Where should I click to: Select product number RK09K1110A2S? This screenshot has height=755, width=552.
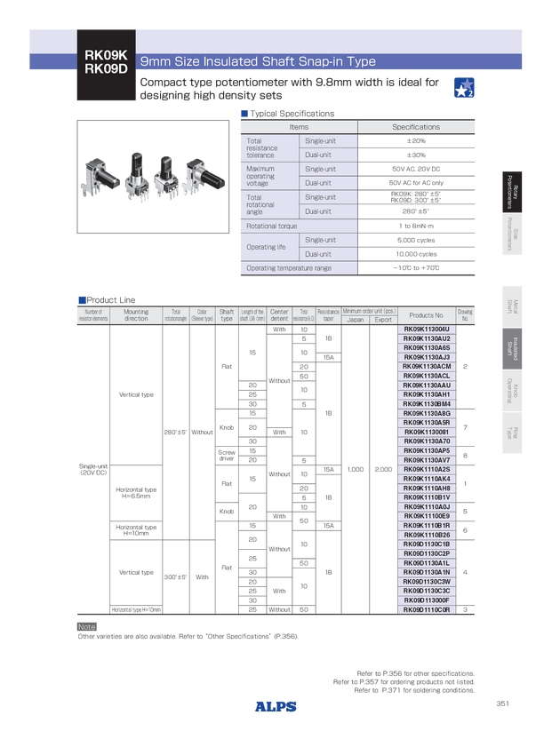[x=427, y=469]
